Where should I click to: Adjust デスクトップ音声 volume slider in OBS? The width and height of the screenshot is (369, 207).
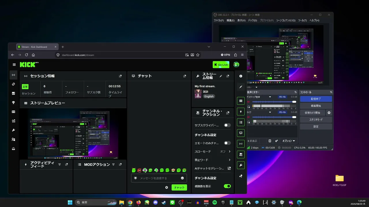[x=274, y=102]
